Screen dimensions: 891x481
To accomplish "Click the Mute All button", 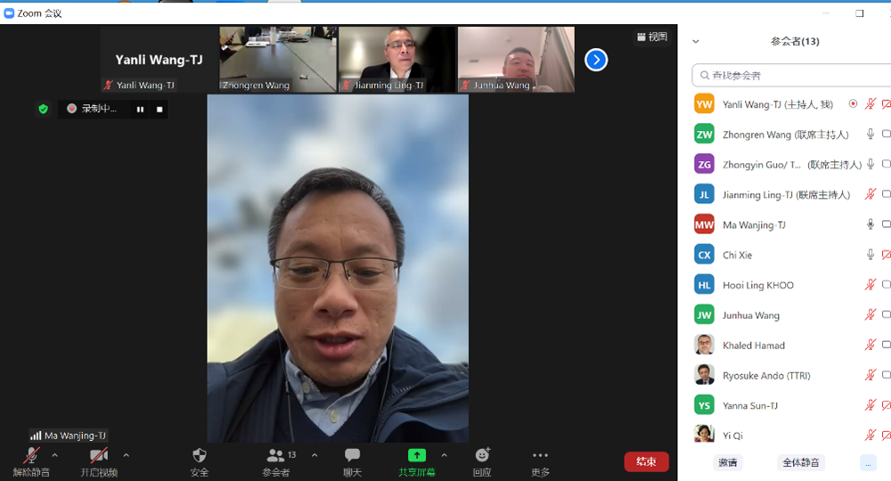I will point(802,462).
